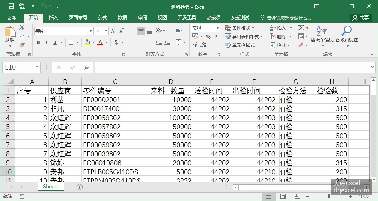Click the 插入 Insert cells button
Image resolution: width=378 pixels, height=201 pixels.
pyautogui.click(x=281, y=28)
